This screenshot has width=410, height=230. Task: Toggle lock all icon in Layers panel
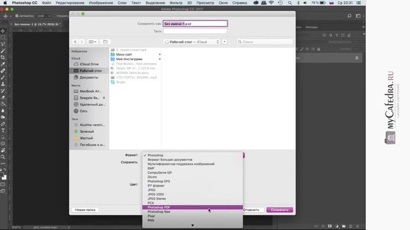(318, 49)
